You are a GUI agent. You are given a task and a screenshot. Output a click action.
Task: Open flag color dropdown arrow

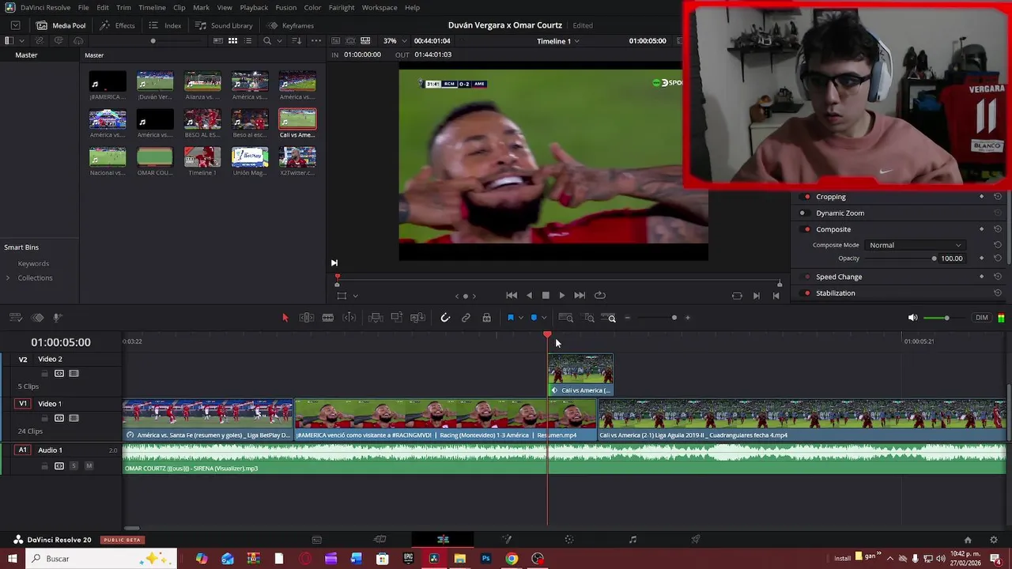(520, 318)
